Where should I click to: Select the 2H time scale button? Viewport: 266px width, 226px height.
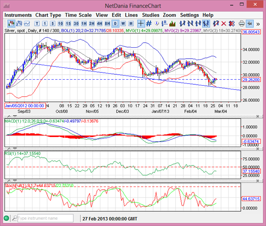[x=92, y=23]
